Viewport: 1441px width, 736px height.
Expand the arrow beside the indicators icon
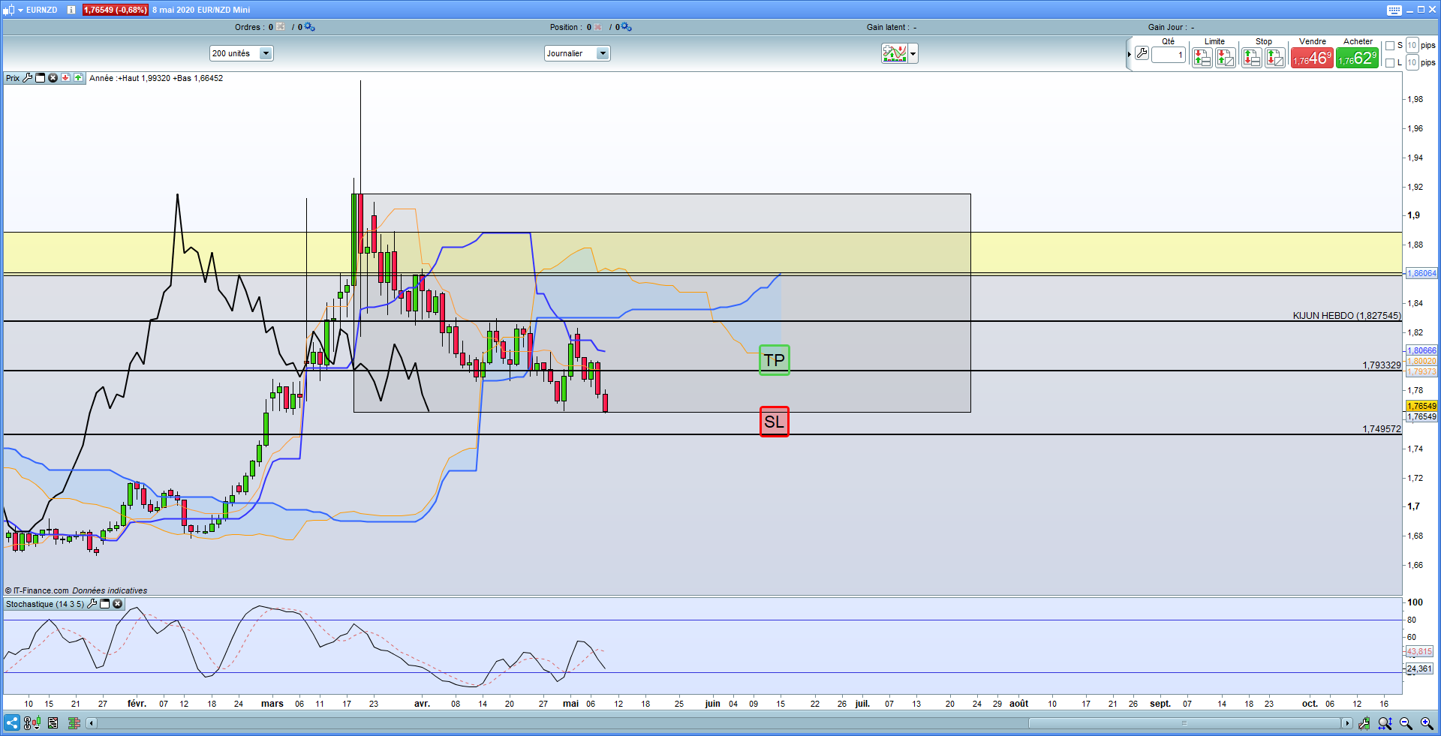coord(913,54)
